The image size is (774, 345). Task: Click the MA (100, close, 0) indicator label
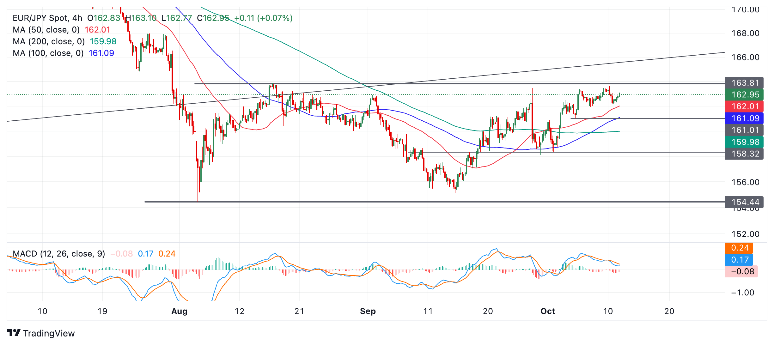(x=48, y=53)
